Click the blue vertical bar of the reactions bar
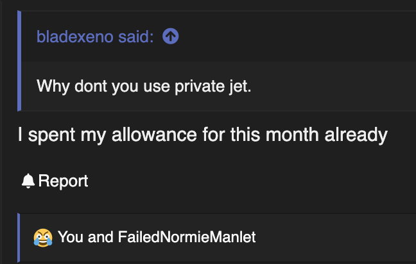The height and width of the screenshot is (264, 416). click(x=19, y=238)
